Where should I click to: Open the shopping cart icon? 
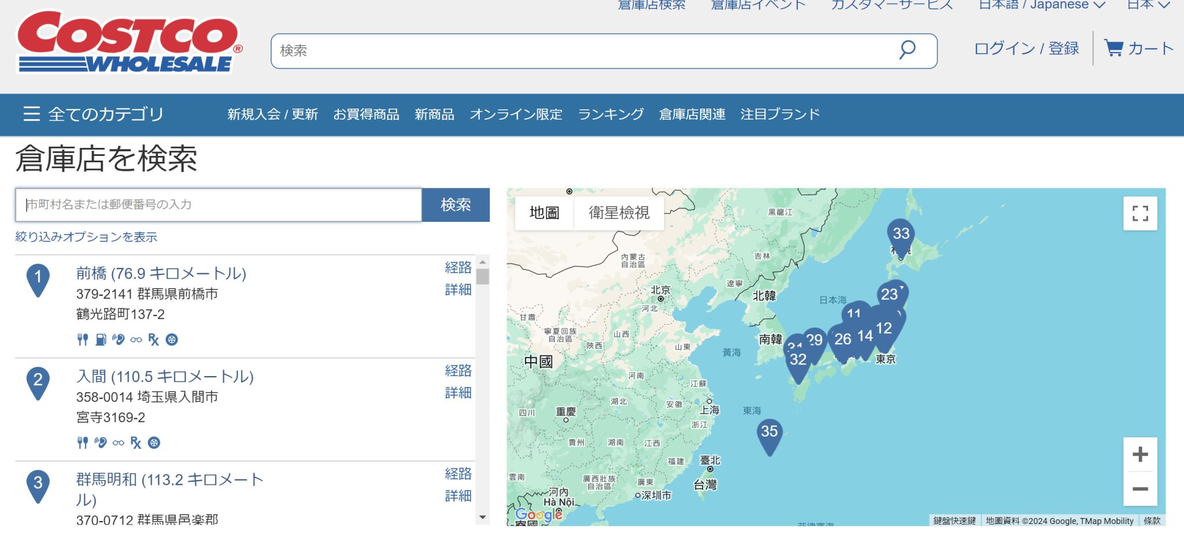pyautogui.click(x=1113, y=48)
